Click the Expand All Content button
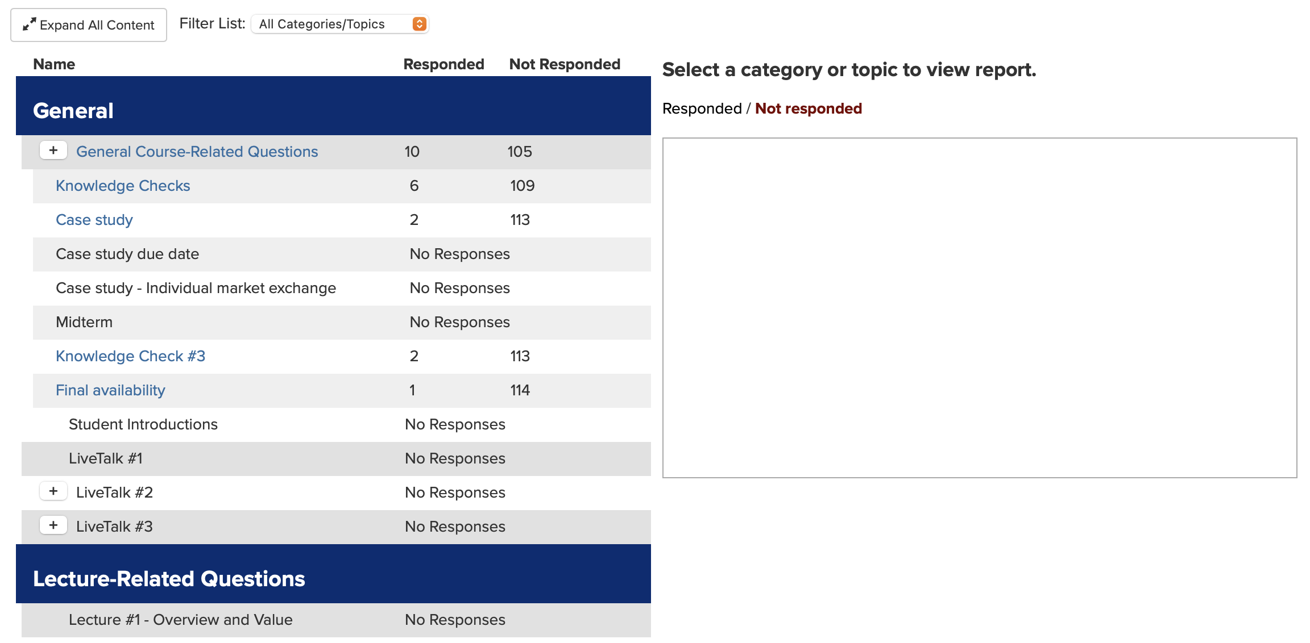Viewport: 1310px width, 643px height. 88,24
